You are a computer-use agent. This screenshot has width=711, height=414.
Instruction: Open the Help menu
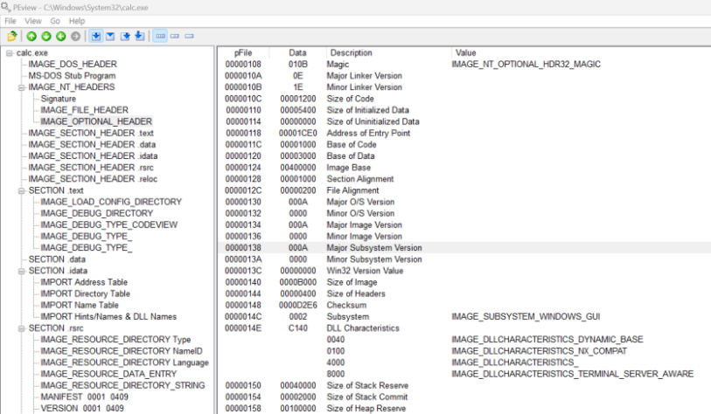tap(77, 21)
